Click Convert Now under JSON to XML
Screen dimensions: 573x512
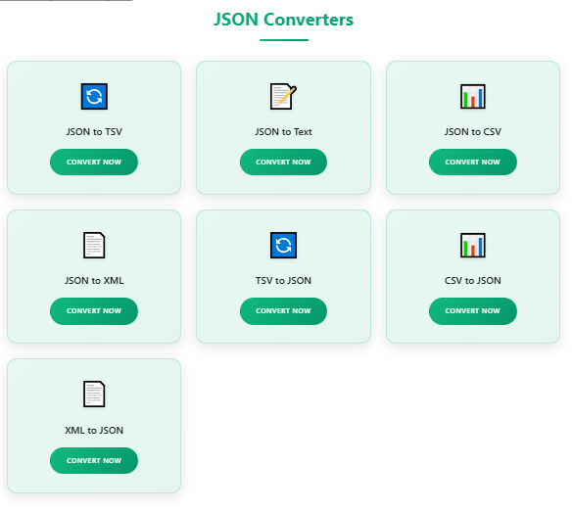[94, 311]
